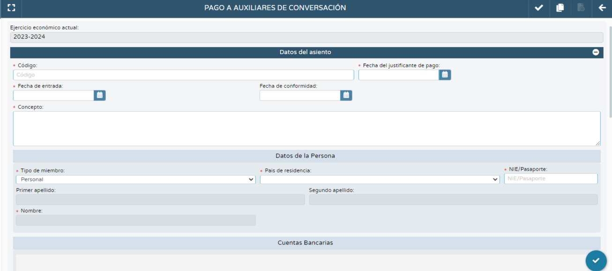Viewport: 612px width, 271px height.
Task: Click the Segundo apellido field
Action: (x=454, y=200)
